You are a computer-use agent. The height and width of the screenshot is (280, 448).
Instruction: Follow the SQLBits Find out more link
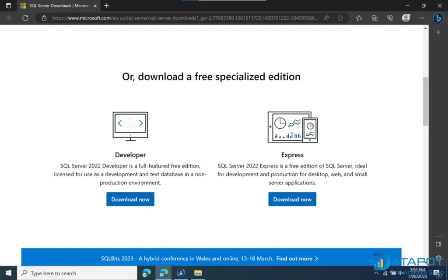tap(297, 259)
